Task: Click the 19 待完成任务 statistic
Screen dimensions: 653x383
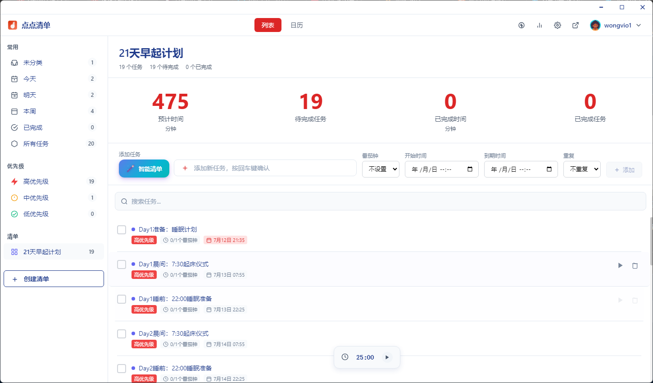Action: tap(311, 107)
